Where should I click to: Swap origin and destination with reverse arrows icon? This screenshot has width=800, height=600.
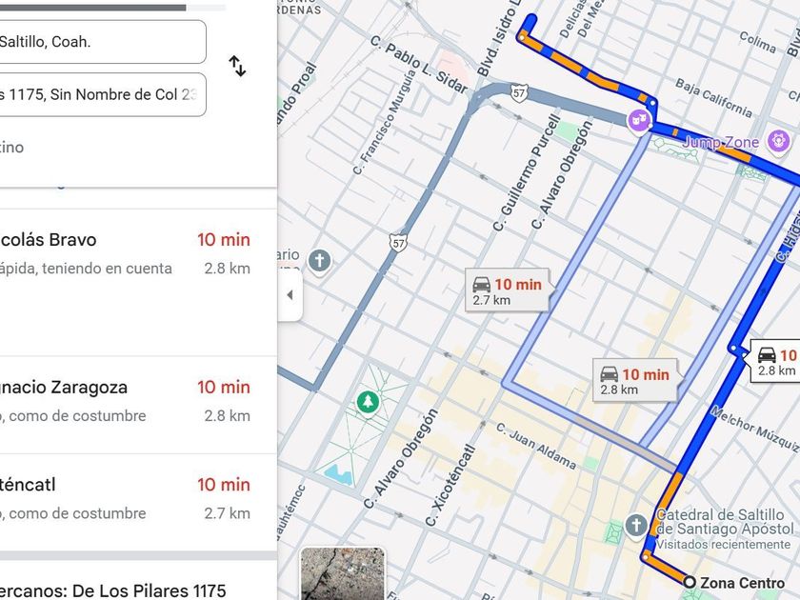tap(237, 67)
